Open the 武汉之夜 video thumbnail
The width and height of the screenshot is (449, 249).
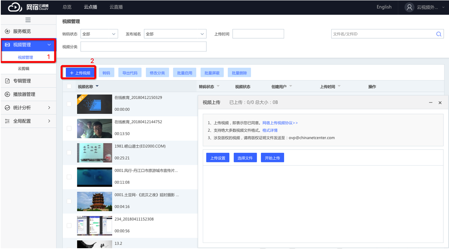94,201
